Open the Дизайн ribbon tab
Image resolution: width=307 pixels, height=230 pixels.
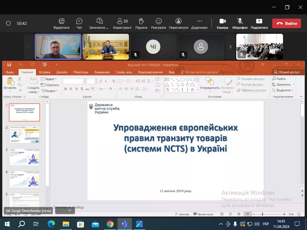click(x=62, y=72)
